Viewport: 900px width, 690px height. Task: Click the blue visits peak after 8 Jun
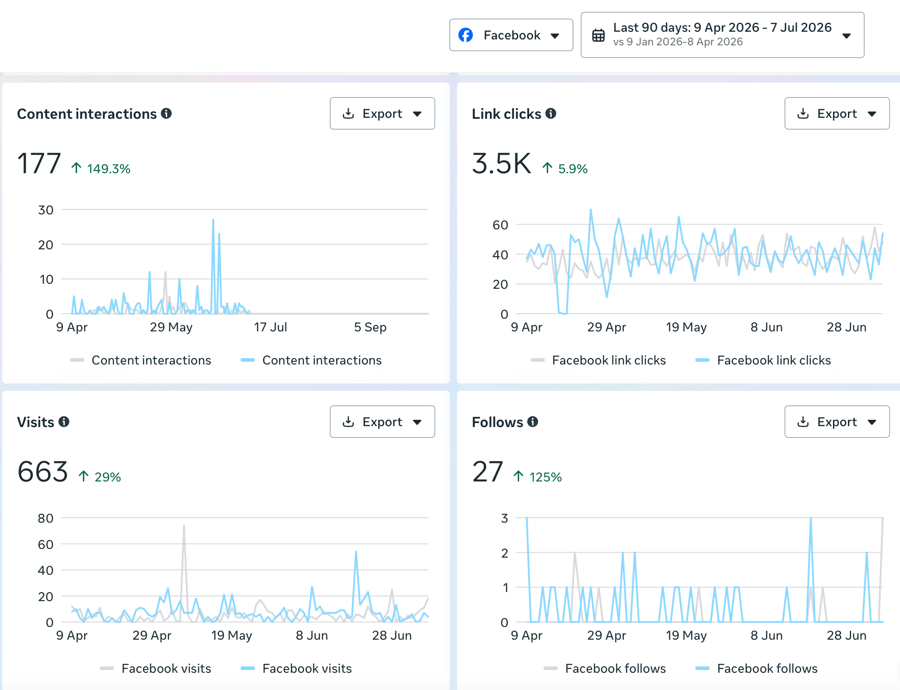click(356, 552)
